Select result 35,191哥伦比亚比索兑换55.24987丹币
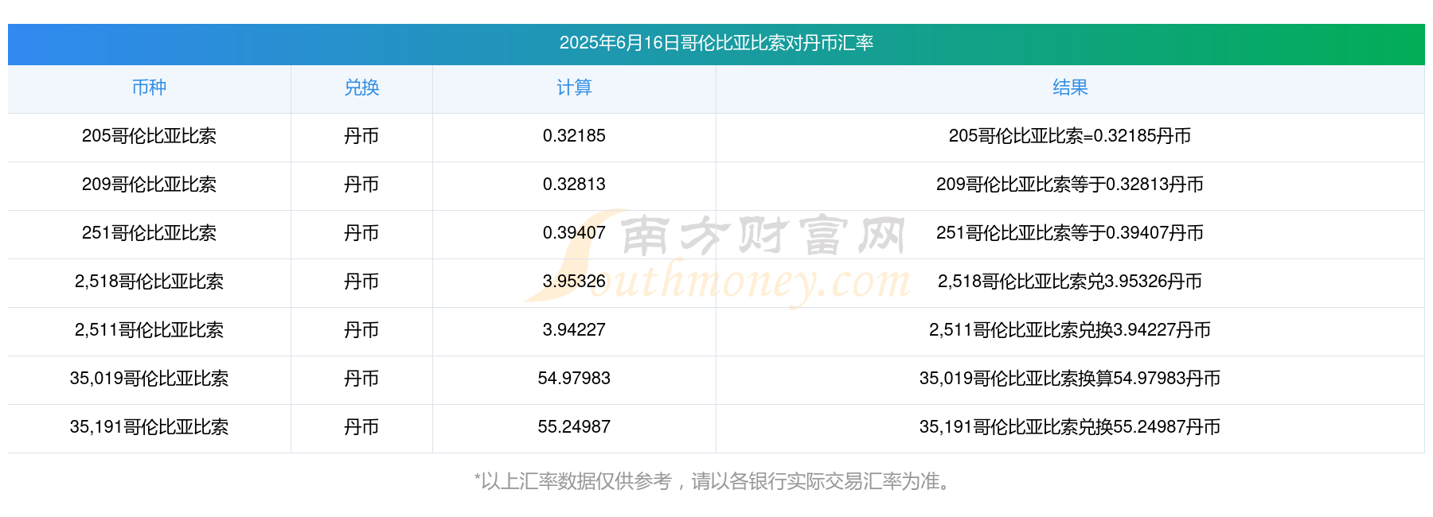The image size is (1433, 517). point(1070,427)
